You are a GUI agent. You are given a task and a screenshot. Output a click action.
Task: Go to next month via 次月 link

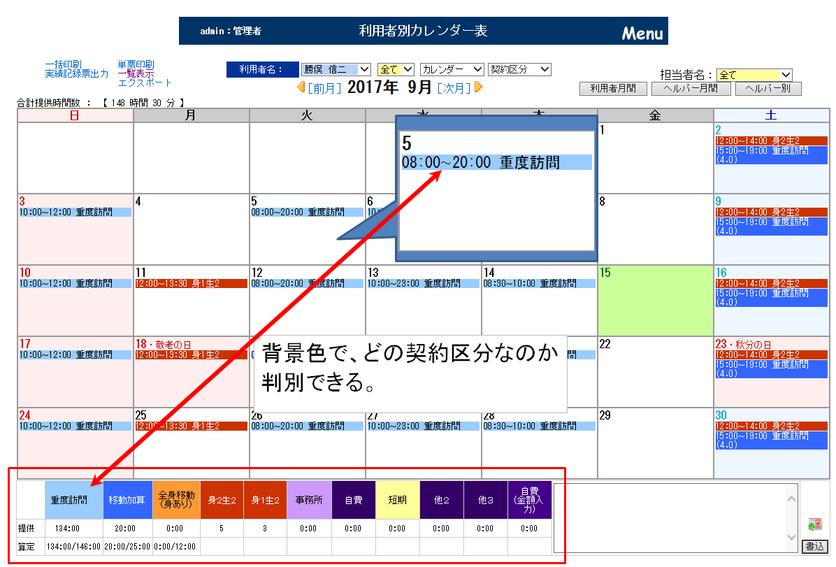coord(454,88)
